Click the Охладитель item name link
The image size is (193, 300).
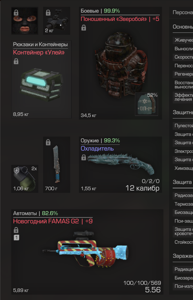pos(97,148)
